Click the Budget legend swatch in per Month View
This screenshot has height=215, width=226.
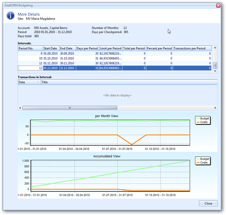click(197, 118)
